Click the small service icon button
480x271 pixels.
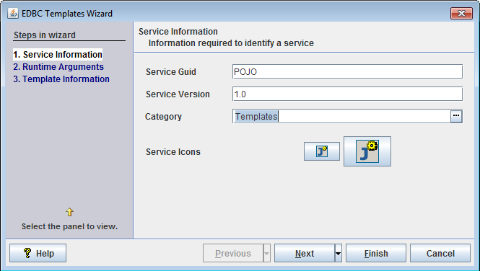322,151
